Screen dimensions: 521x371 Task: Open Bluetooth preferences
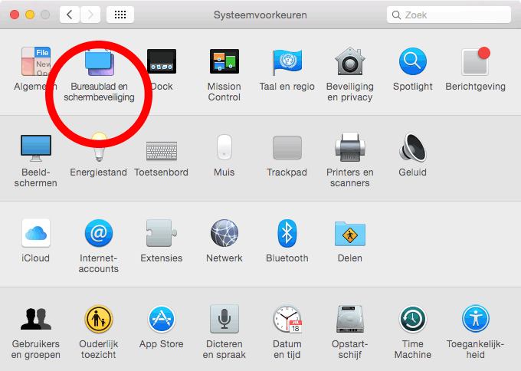pos(287,234)
